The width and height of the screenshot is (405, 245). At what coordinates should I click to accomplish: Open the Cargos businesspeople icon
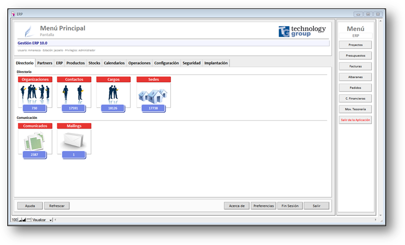[x=113, y=94]
